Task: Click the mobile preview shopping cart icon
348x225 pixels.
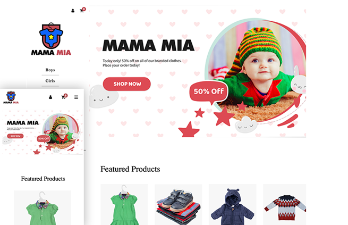Action: [64, 96]
